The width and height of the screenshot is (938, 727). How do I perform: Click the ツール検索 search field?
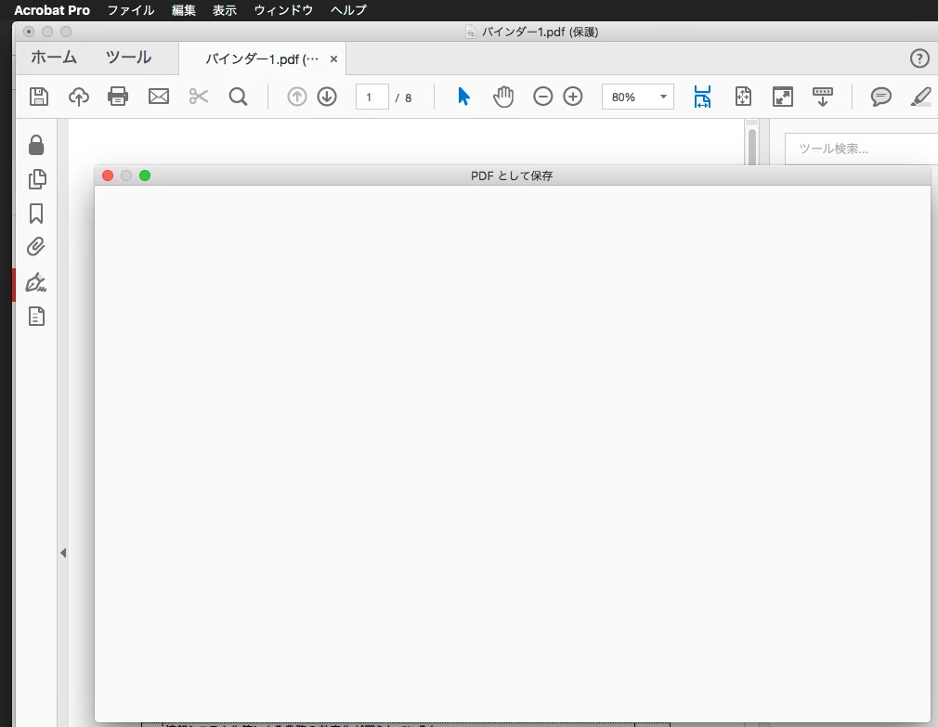tap(862, 149)
